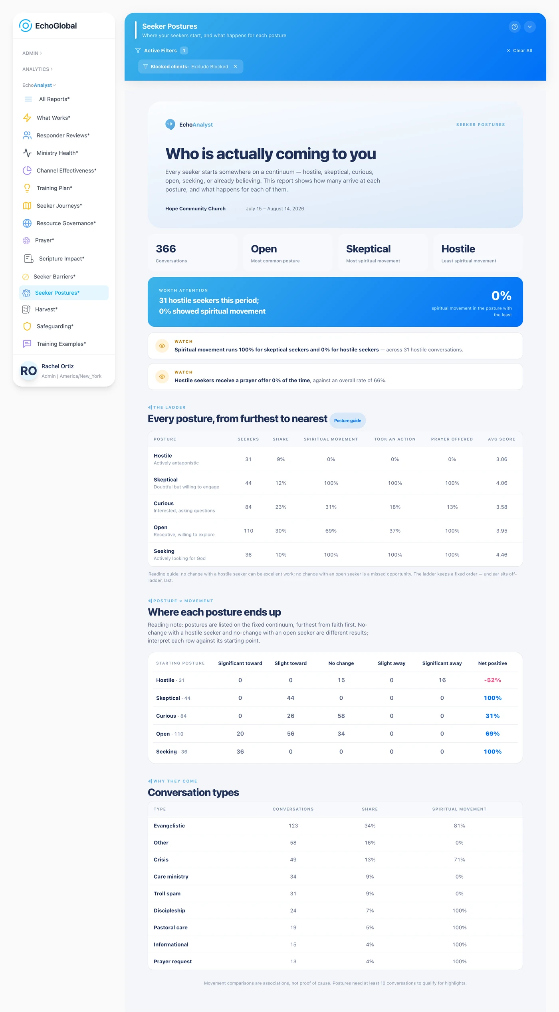Screen dimensions: 559x1012
Task: Click the funnel icon beside Active Filters
Action: tap(138, 51)
